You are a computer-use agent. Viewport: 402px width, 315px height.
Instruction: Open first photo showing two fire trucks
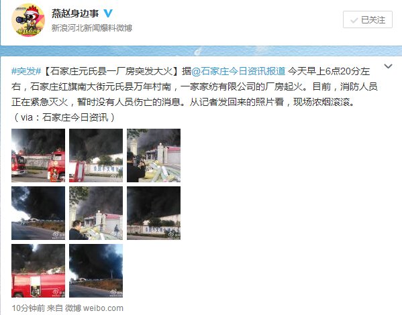click(38, 155)
